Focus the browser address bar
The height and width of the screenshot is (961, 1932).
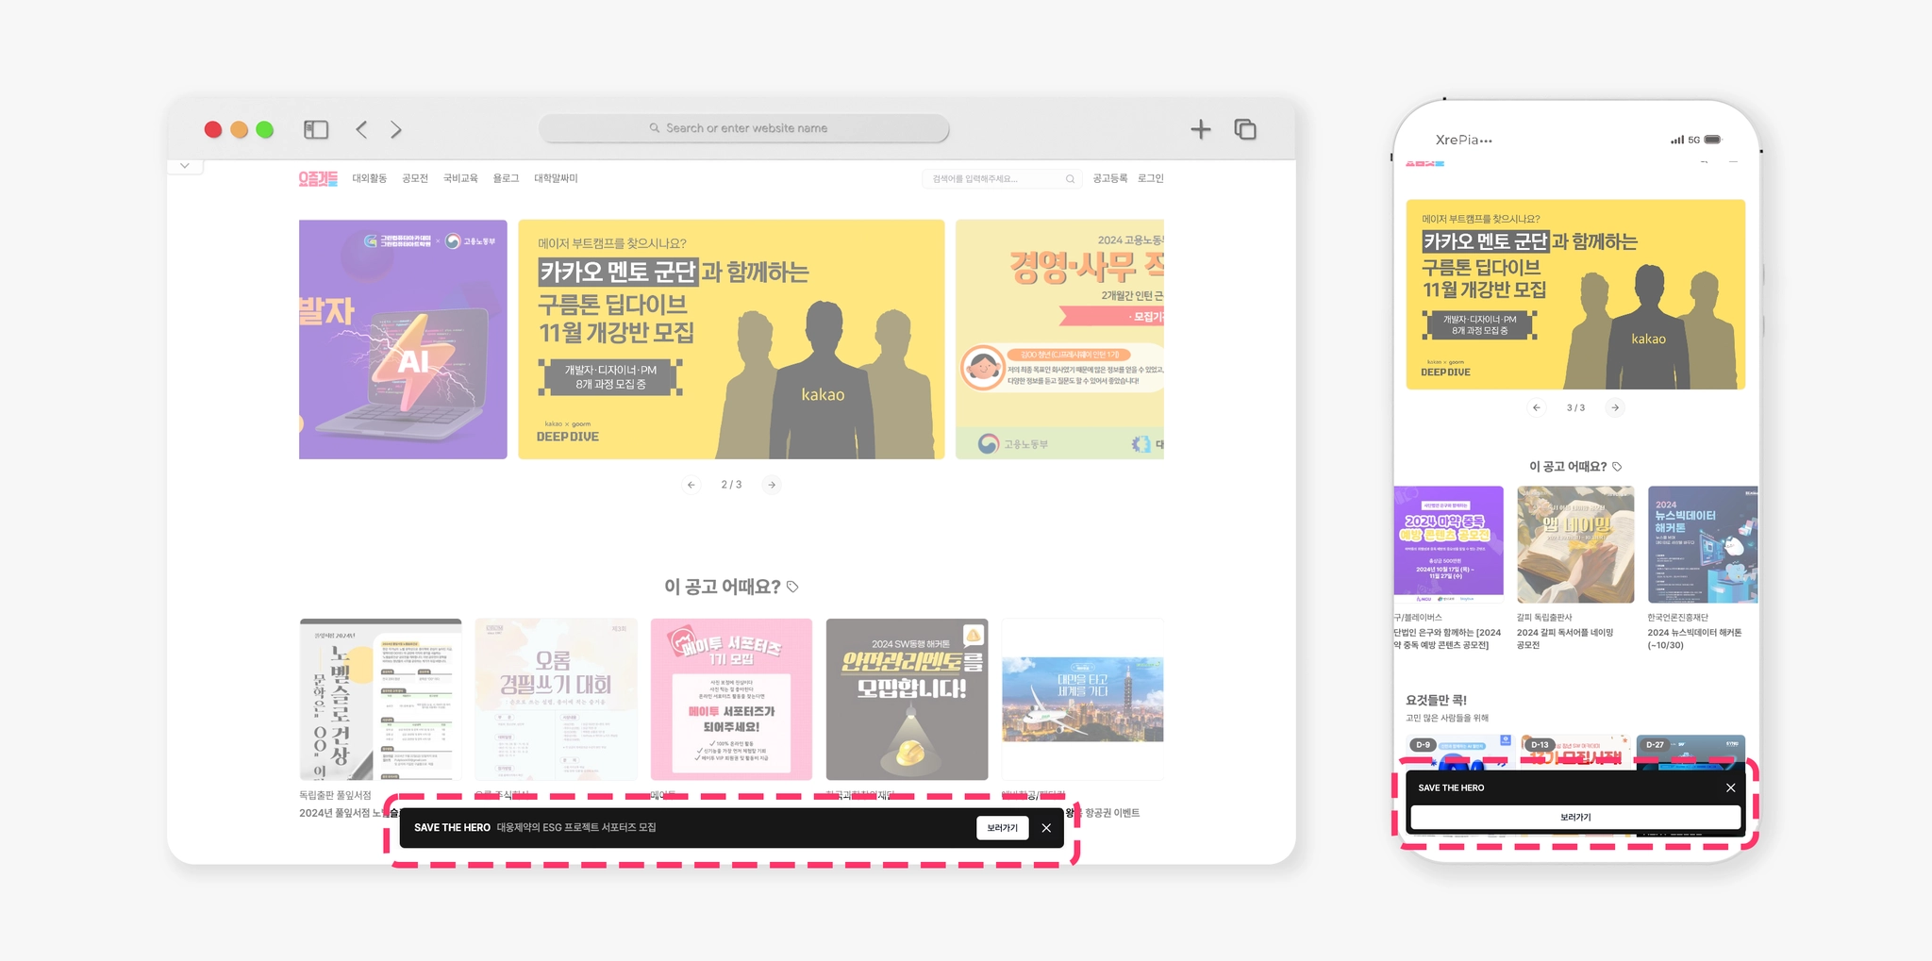744,128
